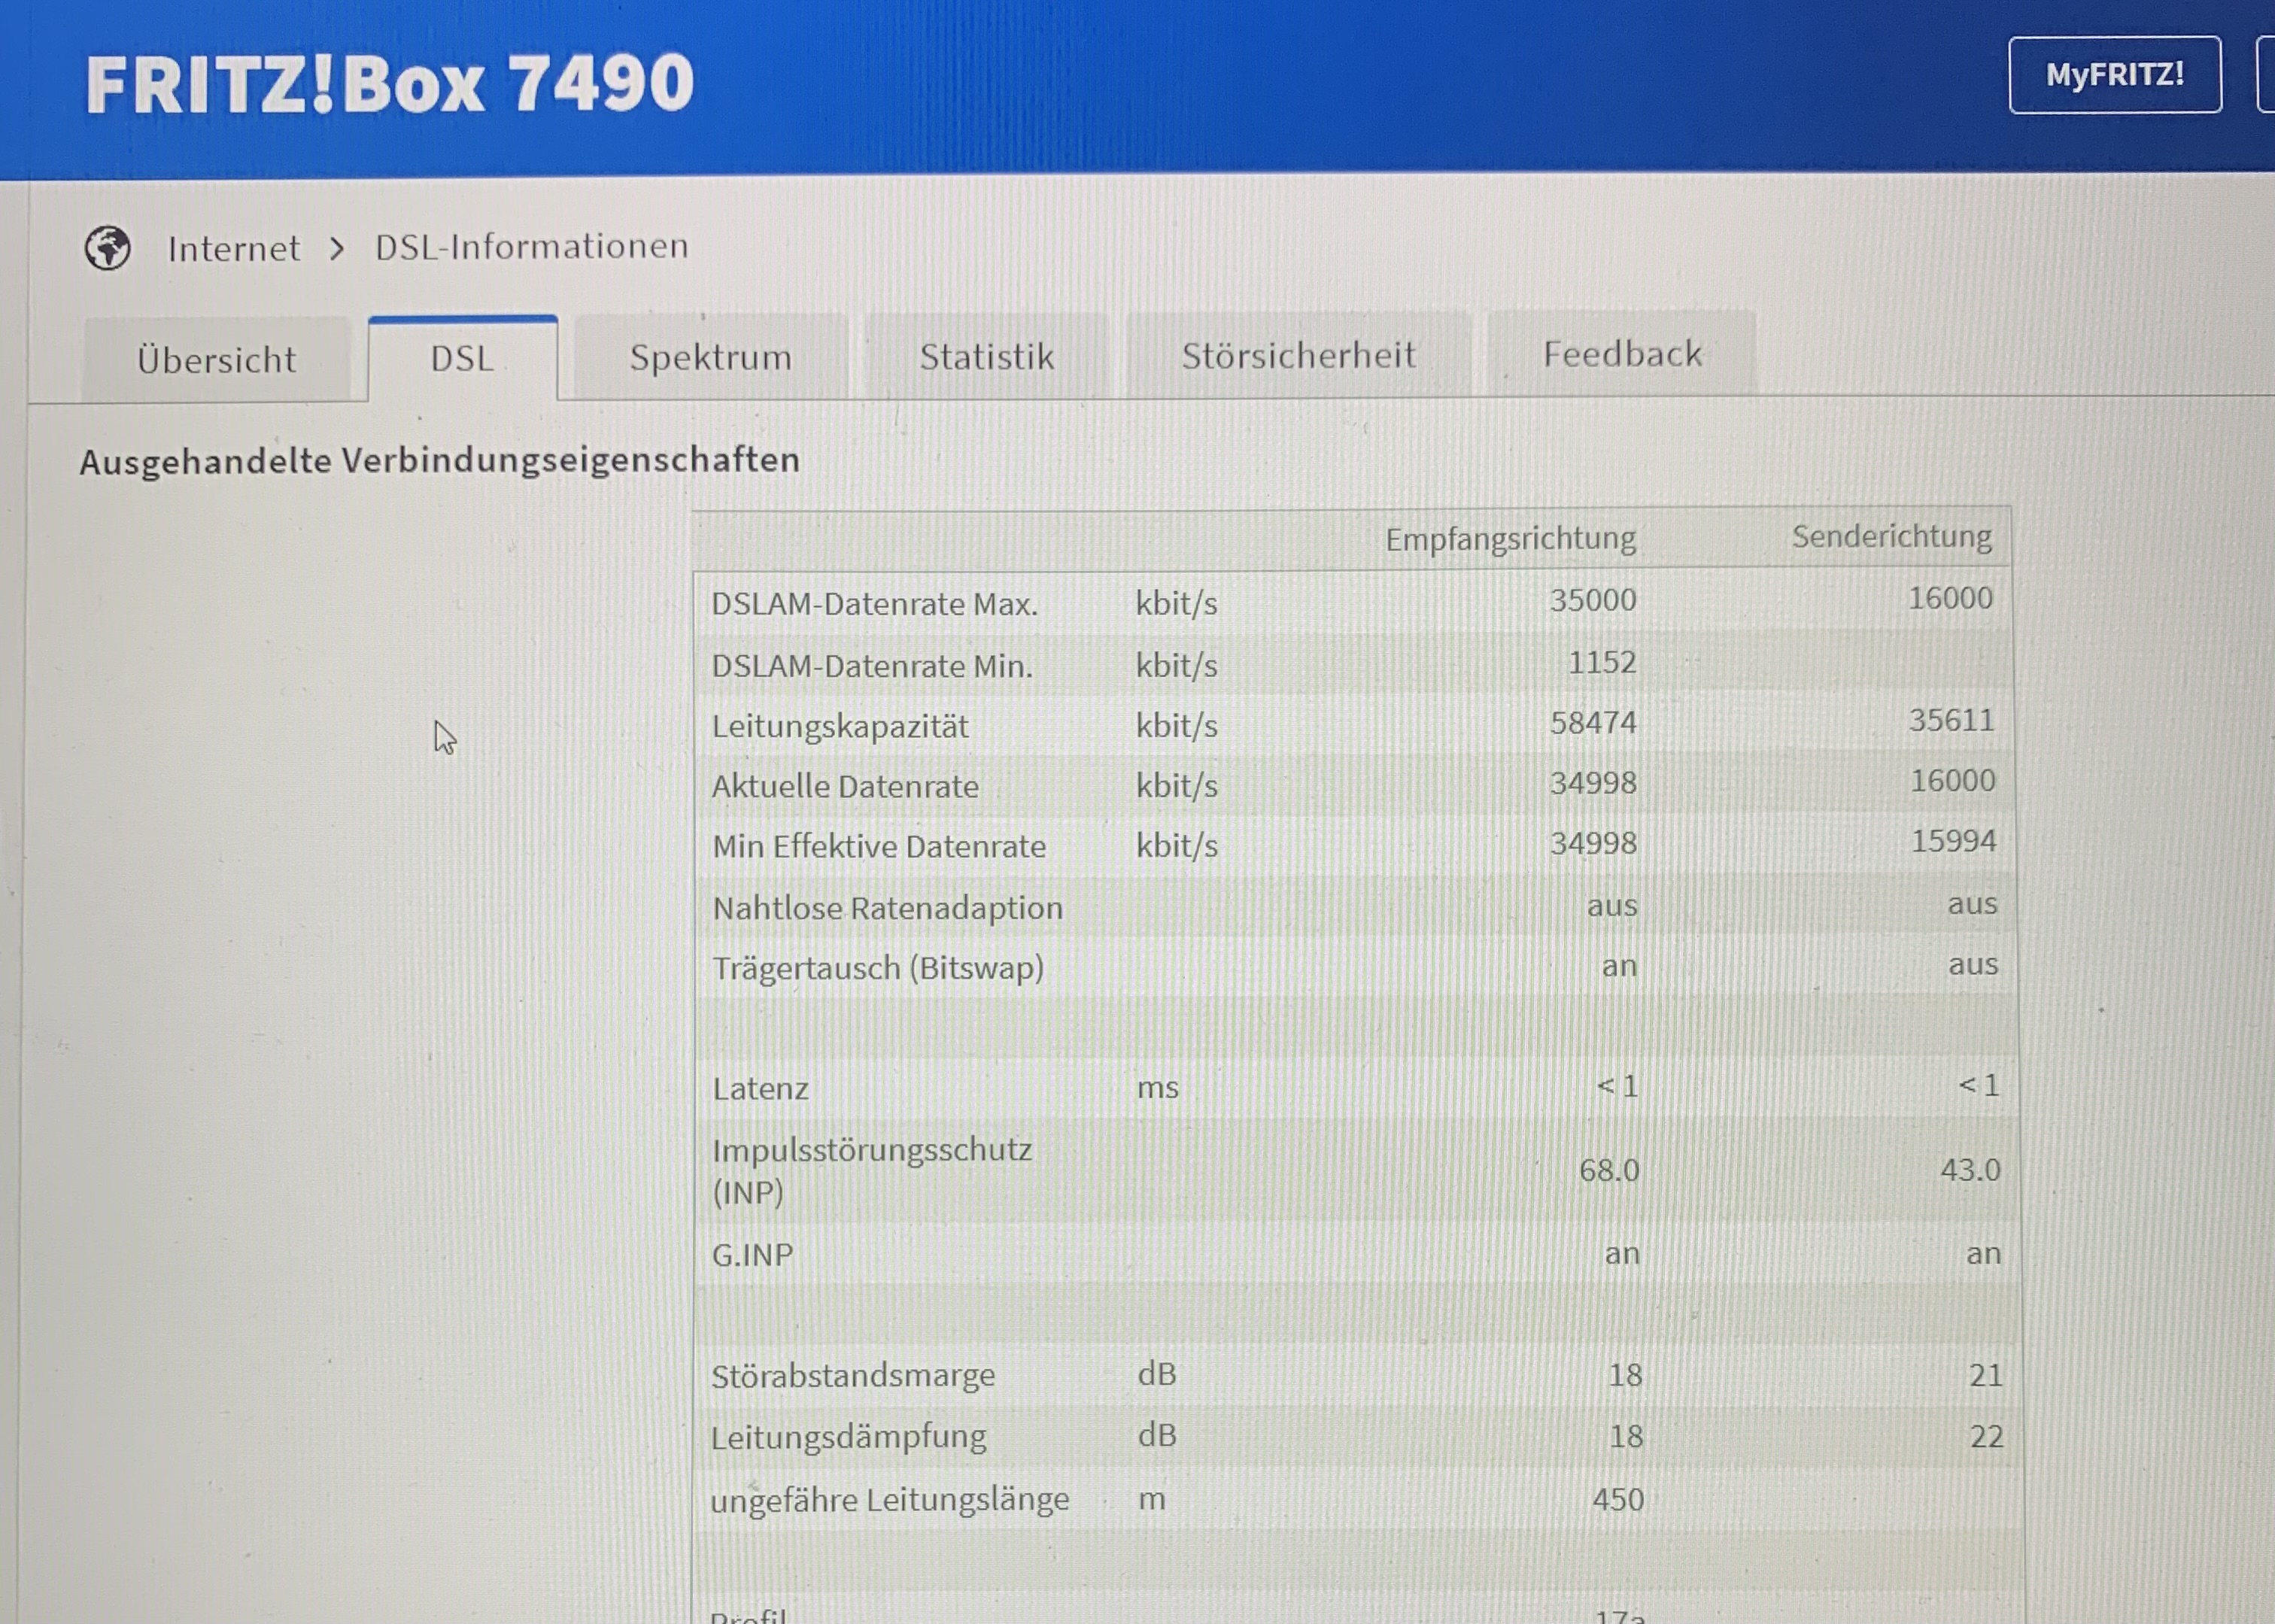
Task: Open the Feedback tab
Action: [x=1621, y=353]
